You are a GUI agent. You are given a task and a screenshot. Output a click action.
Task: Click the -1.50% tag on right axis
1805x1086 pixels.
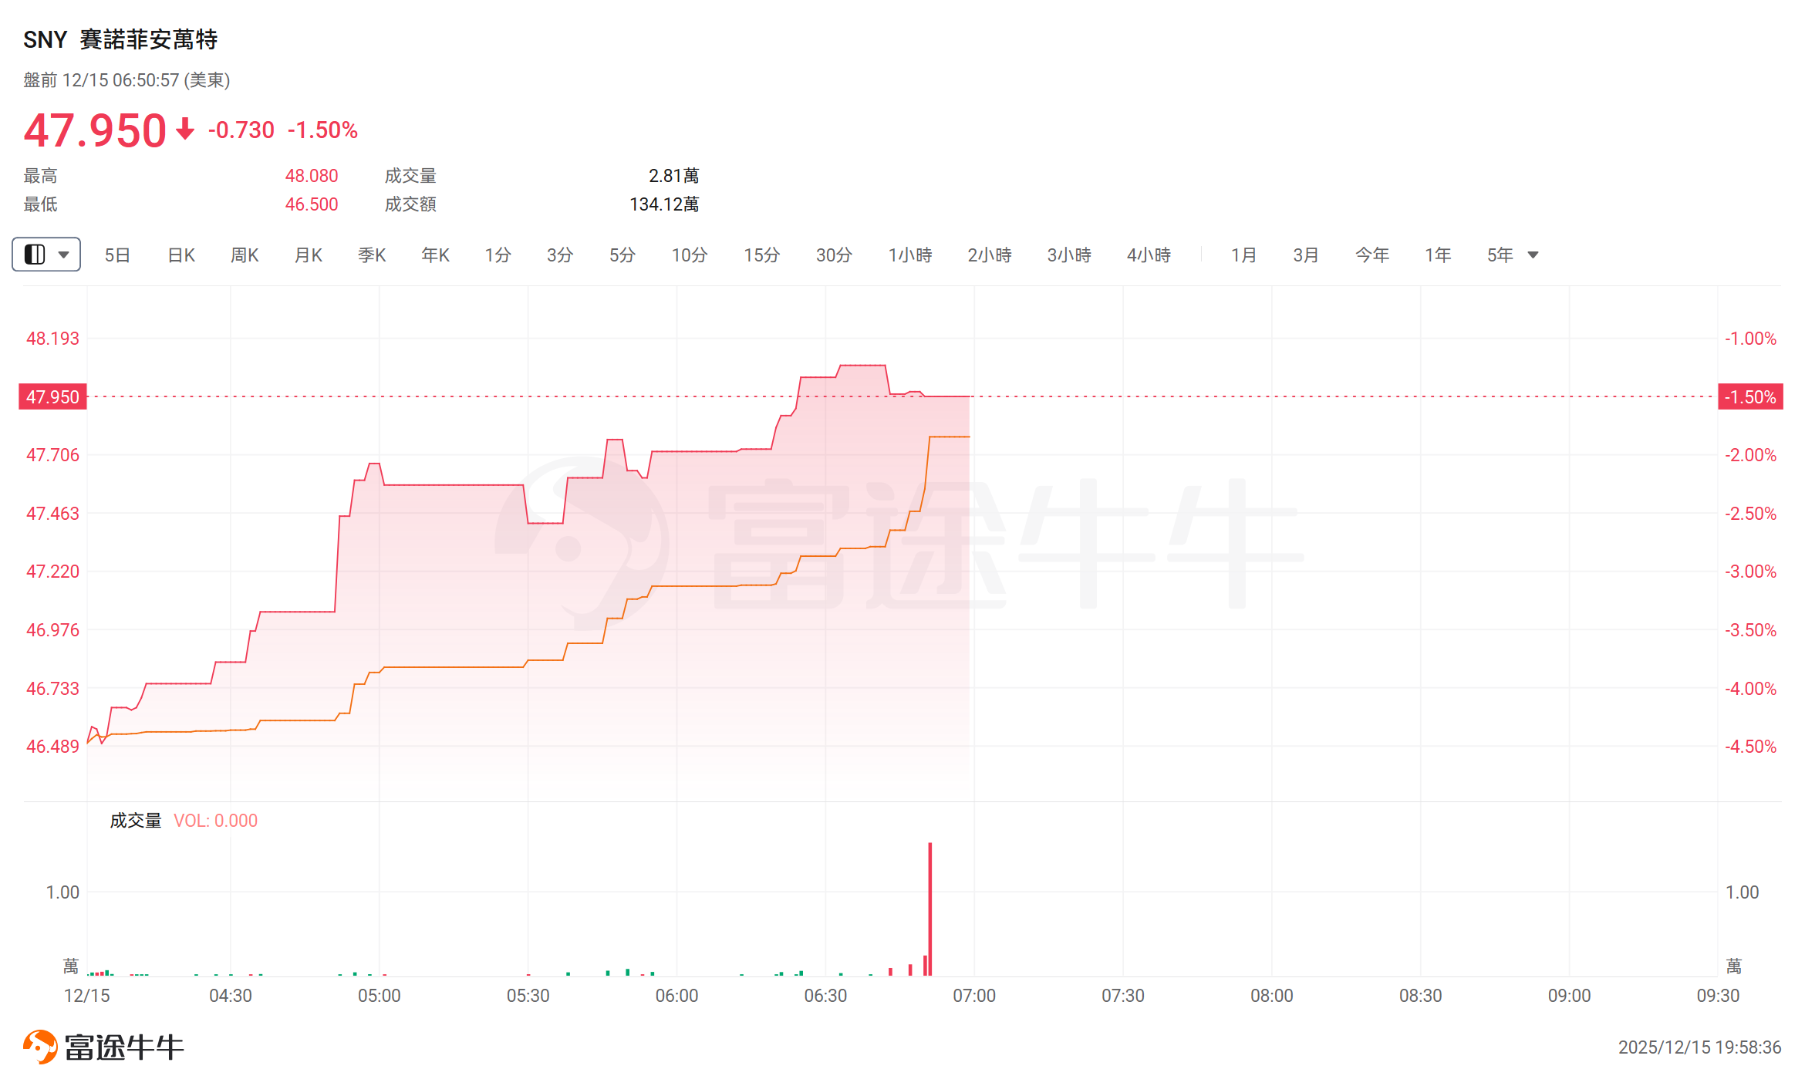[x=1750, y=397]
